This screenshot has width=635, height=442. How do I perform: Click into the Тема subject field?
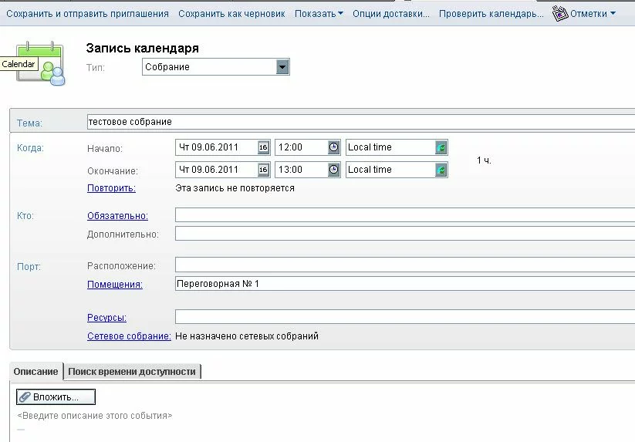click(x=359, y=122)
